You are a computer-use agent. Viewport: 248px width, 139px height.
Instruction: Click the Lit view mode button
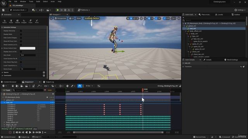71,19
